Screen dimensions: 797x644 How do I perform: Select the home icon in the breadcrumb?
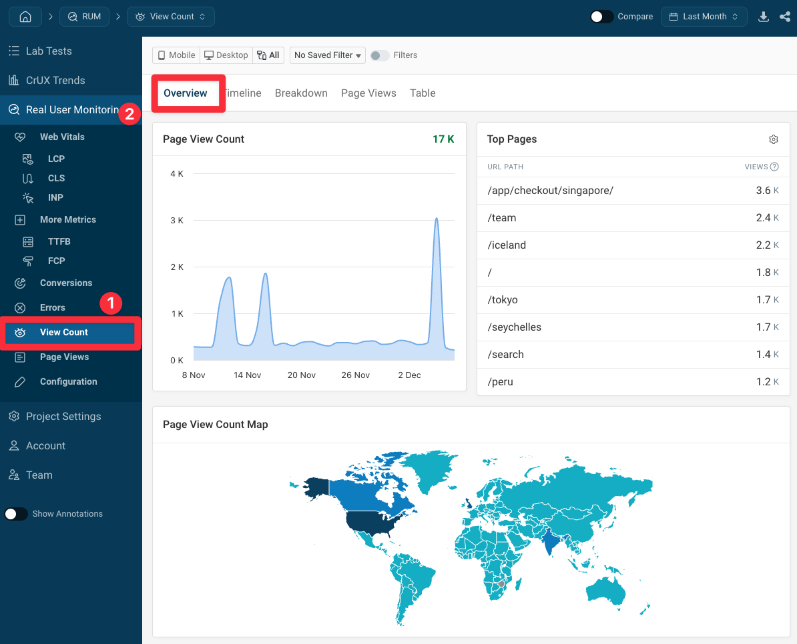[25, 17]
